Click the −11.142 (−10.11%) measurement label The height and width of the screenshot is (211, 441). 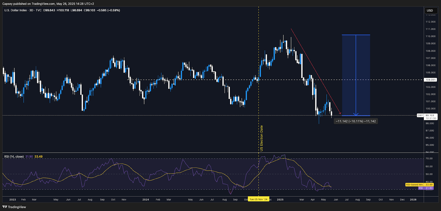tap(356, 121)
